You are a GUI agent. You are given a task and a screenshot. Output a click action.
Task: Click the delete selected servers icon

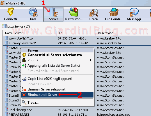[24, 89]
